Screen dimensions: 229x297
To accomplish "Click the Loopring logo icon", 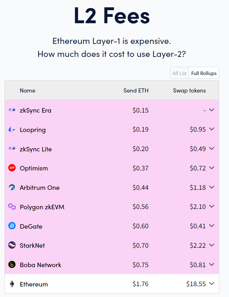I will pos(12,129).
